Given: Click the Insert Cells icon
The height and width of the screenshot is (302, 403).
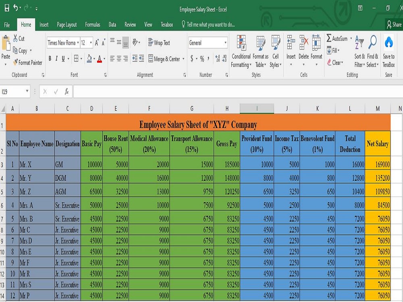Looking at the screenshot, I should (x=291, y=43).
